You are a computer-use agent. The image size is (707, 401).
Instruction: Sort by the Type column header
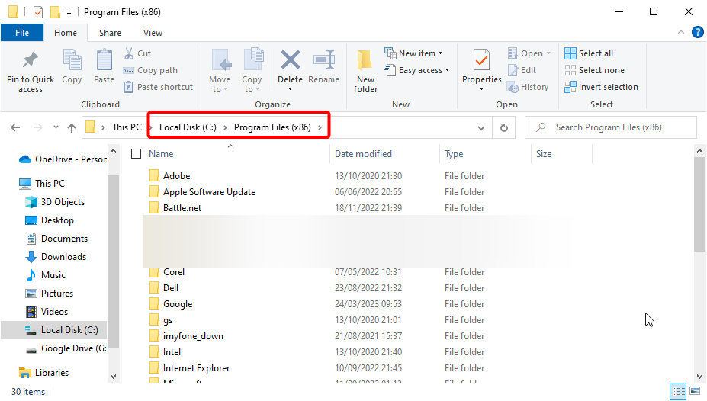tap(454, 154)
